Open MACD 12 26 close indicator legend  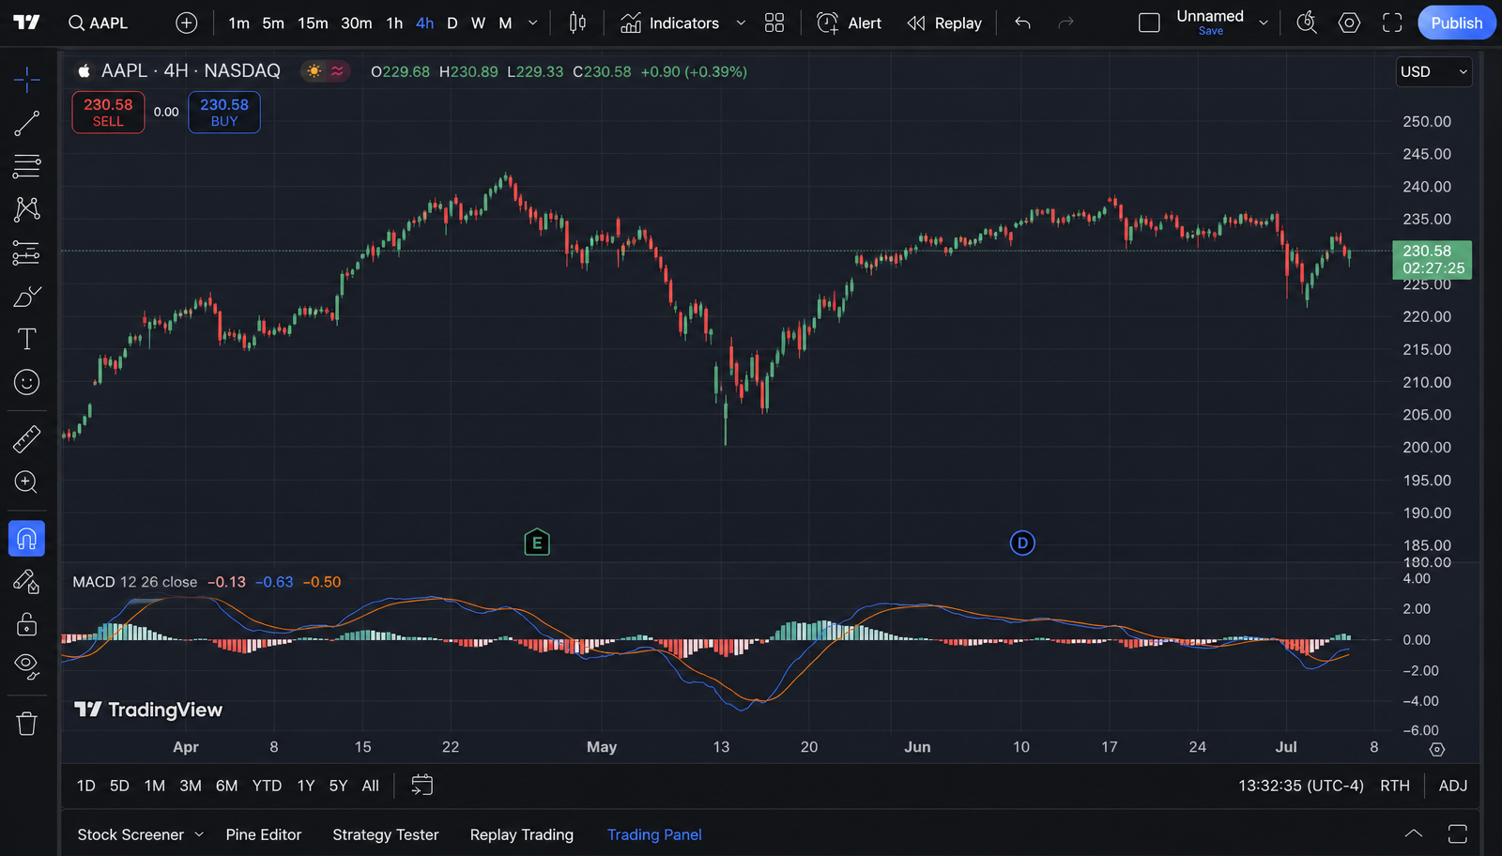135,582
